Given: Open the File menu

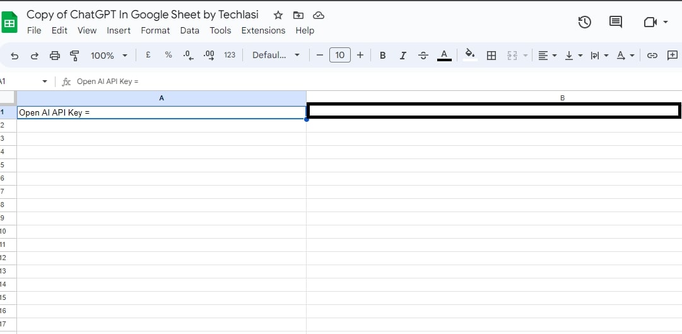Looking at the screenshot, I should click(x=34, y=30).
